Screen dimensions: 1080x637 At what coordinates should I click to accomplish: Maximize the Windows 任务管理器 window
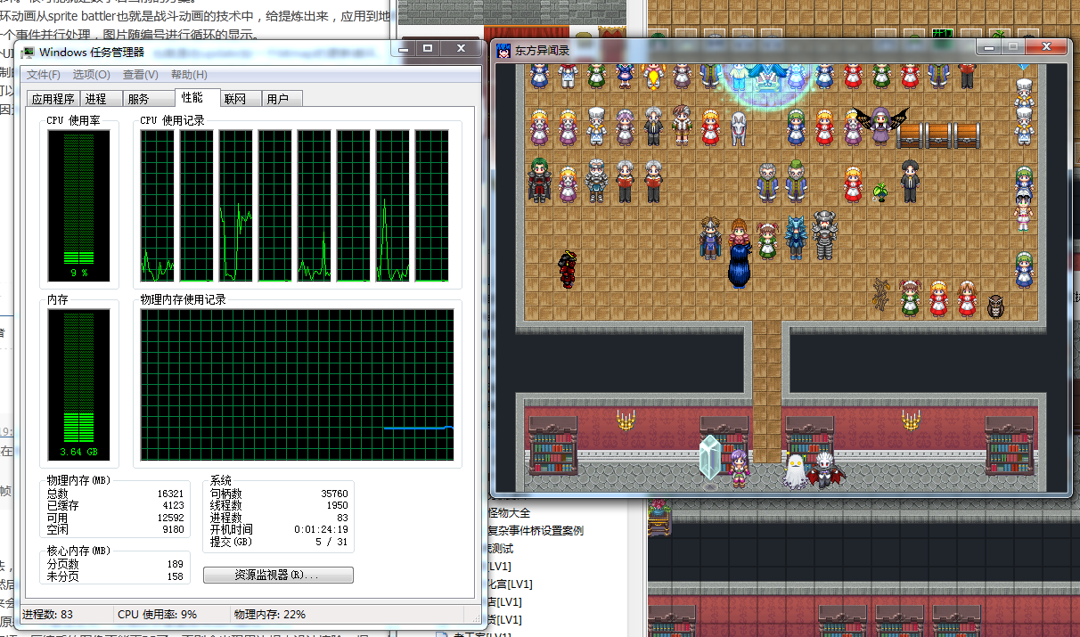pos(428,47)
